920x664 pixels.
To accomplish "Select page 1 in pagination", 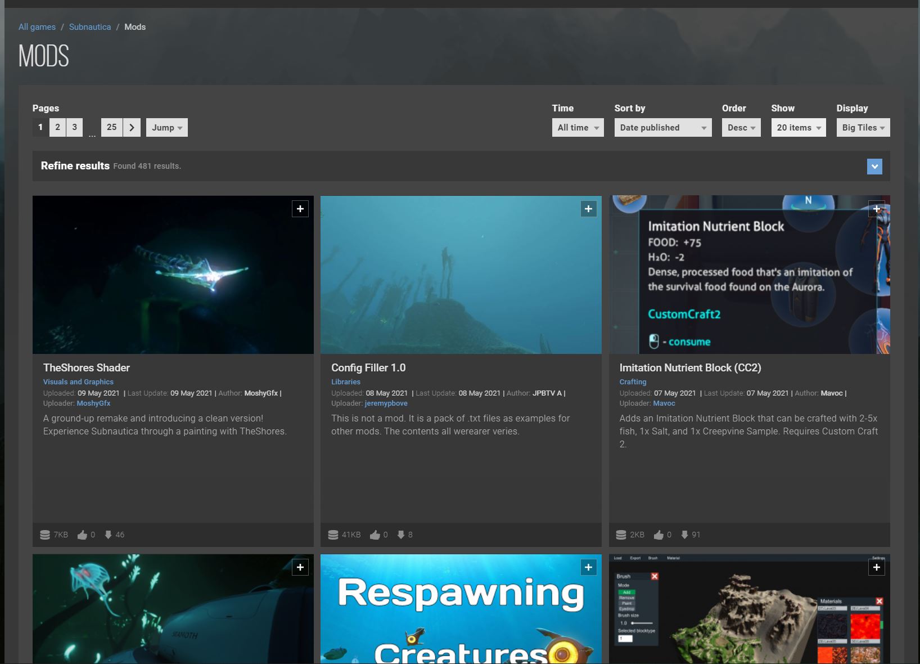I will (40, 127).
